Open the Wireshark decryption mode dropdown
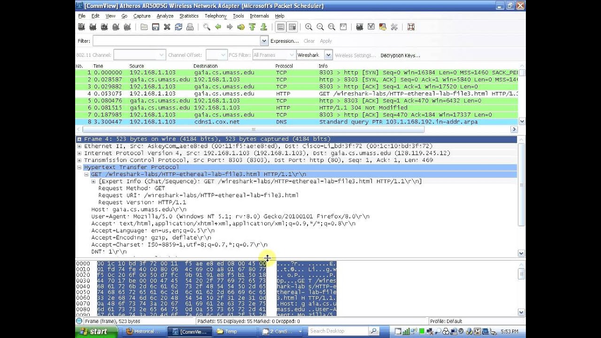This screenshot has width=601, height=338. click(x=314, y=55)
